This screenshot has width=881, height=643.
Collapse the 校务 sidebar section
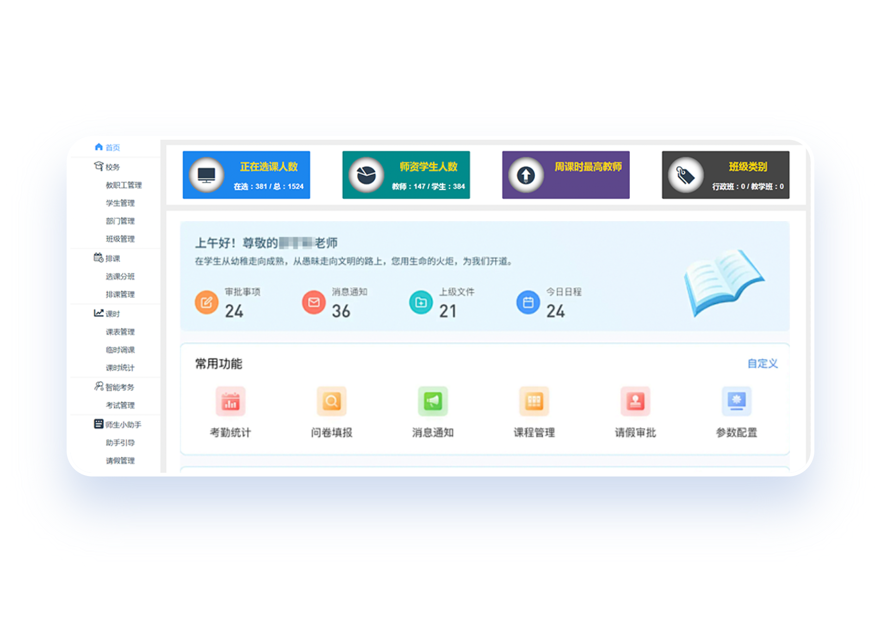(107, 167)
